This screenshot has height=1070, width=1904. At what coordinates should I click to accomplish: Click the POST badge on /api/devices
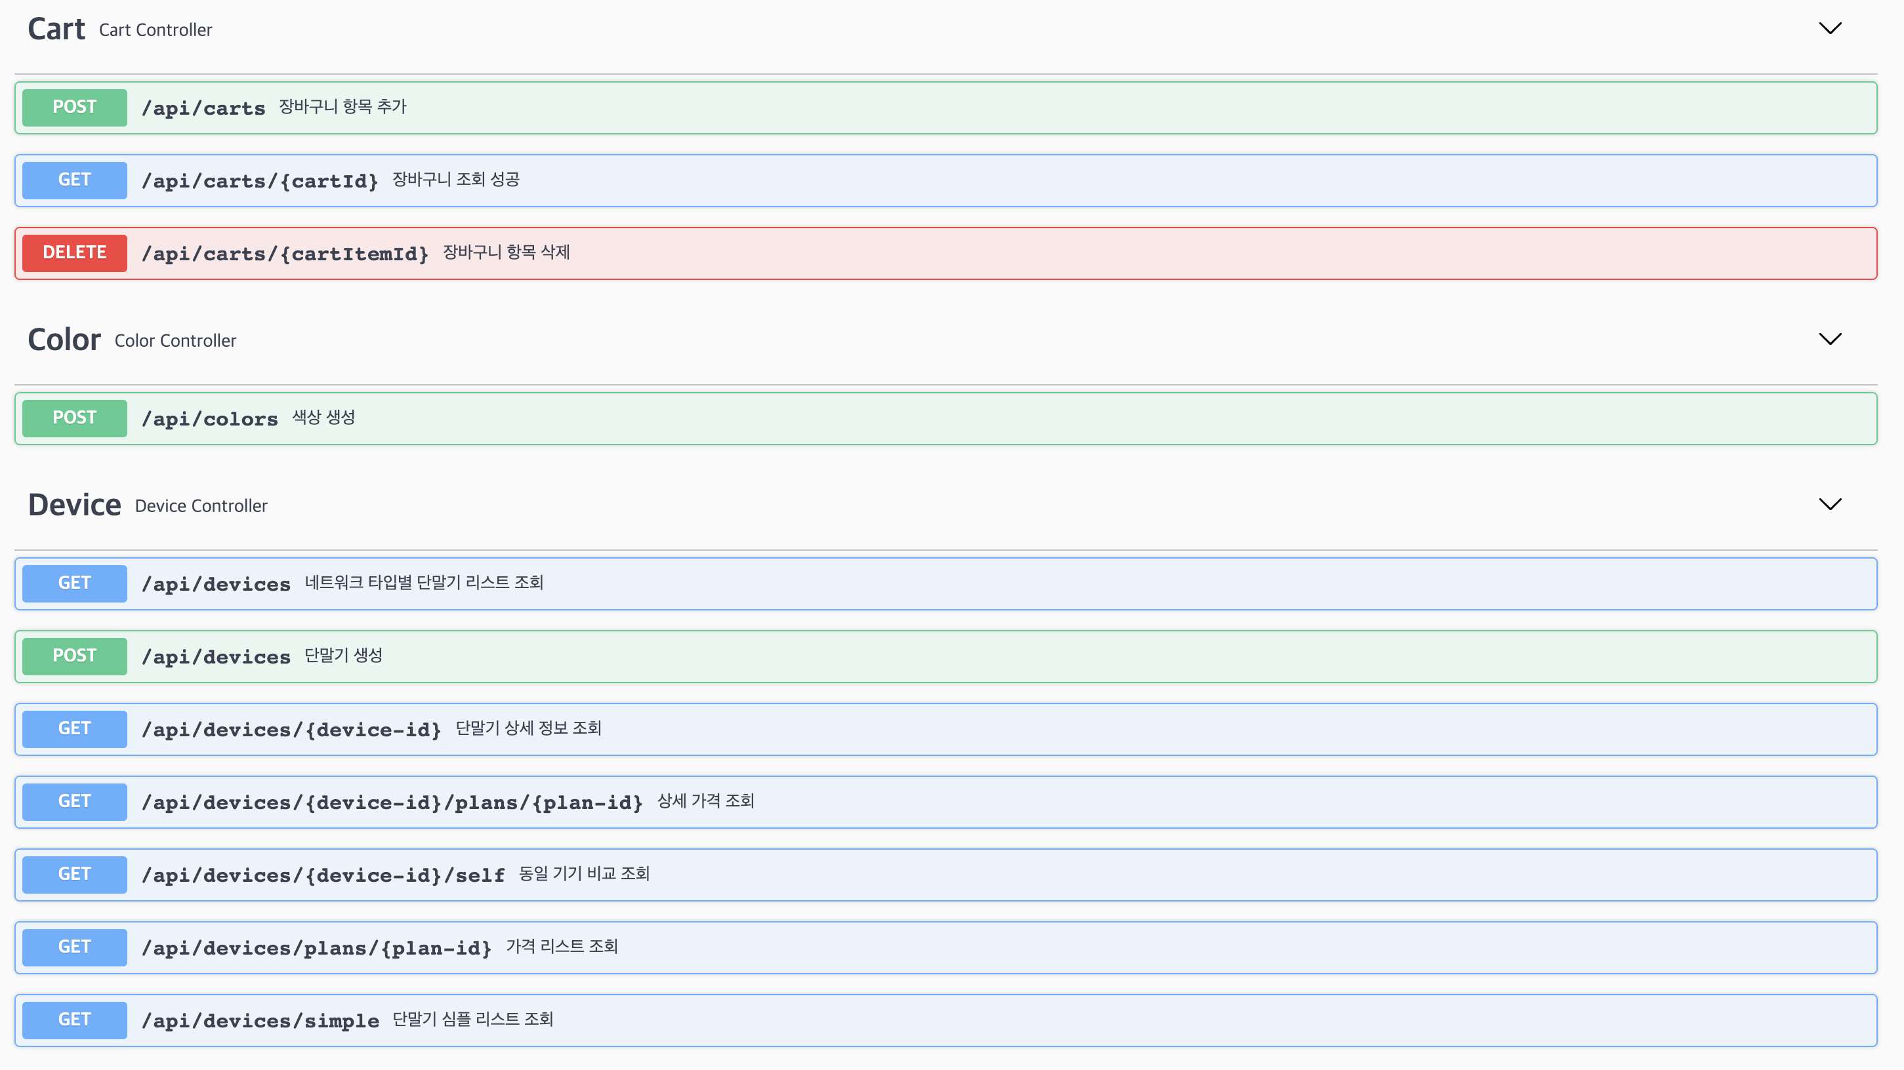tap(74, 656)
